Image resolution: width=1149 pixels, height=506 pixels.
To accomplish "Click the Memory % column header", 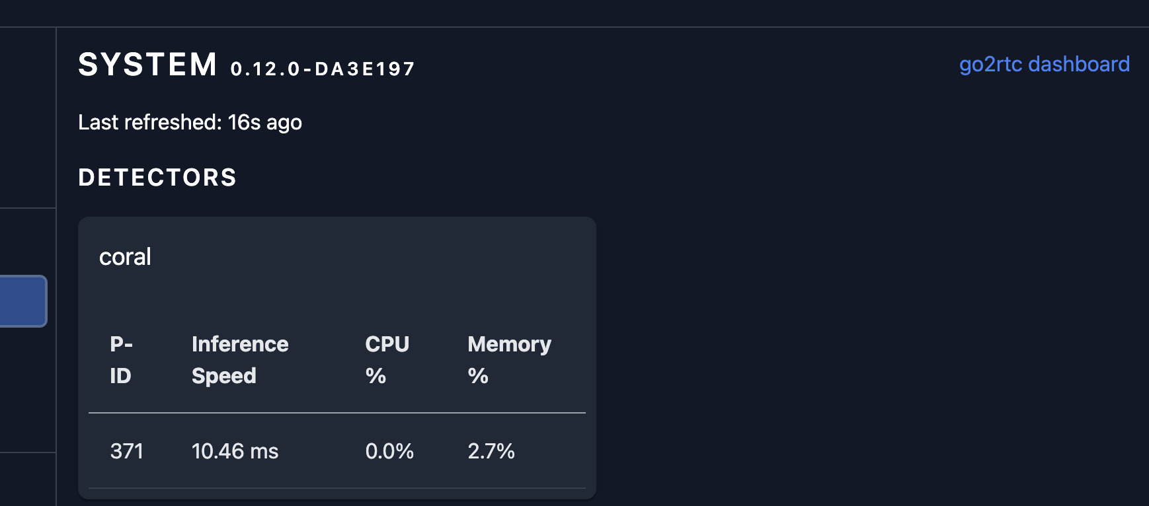I will (509, 359).
